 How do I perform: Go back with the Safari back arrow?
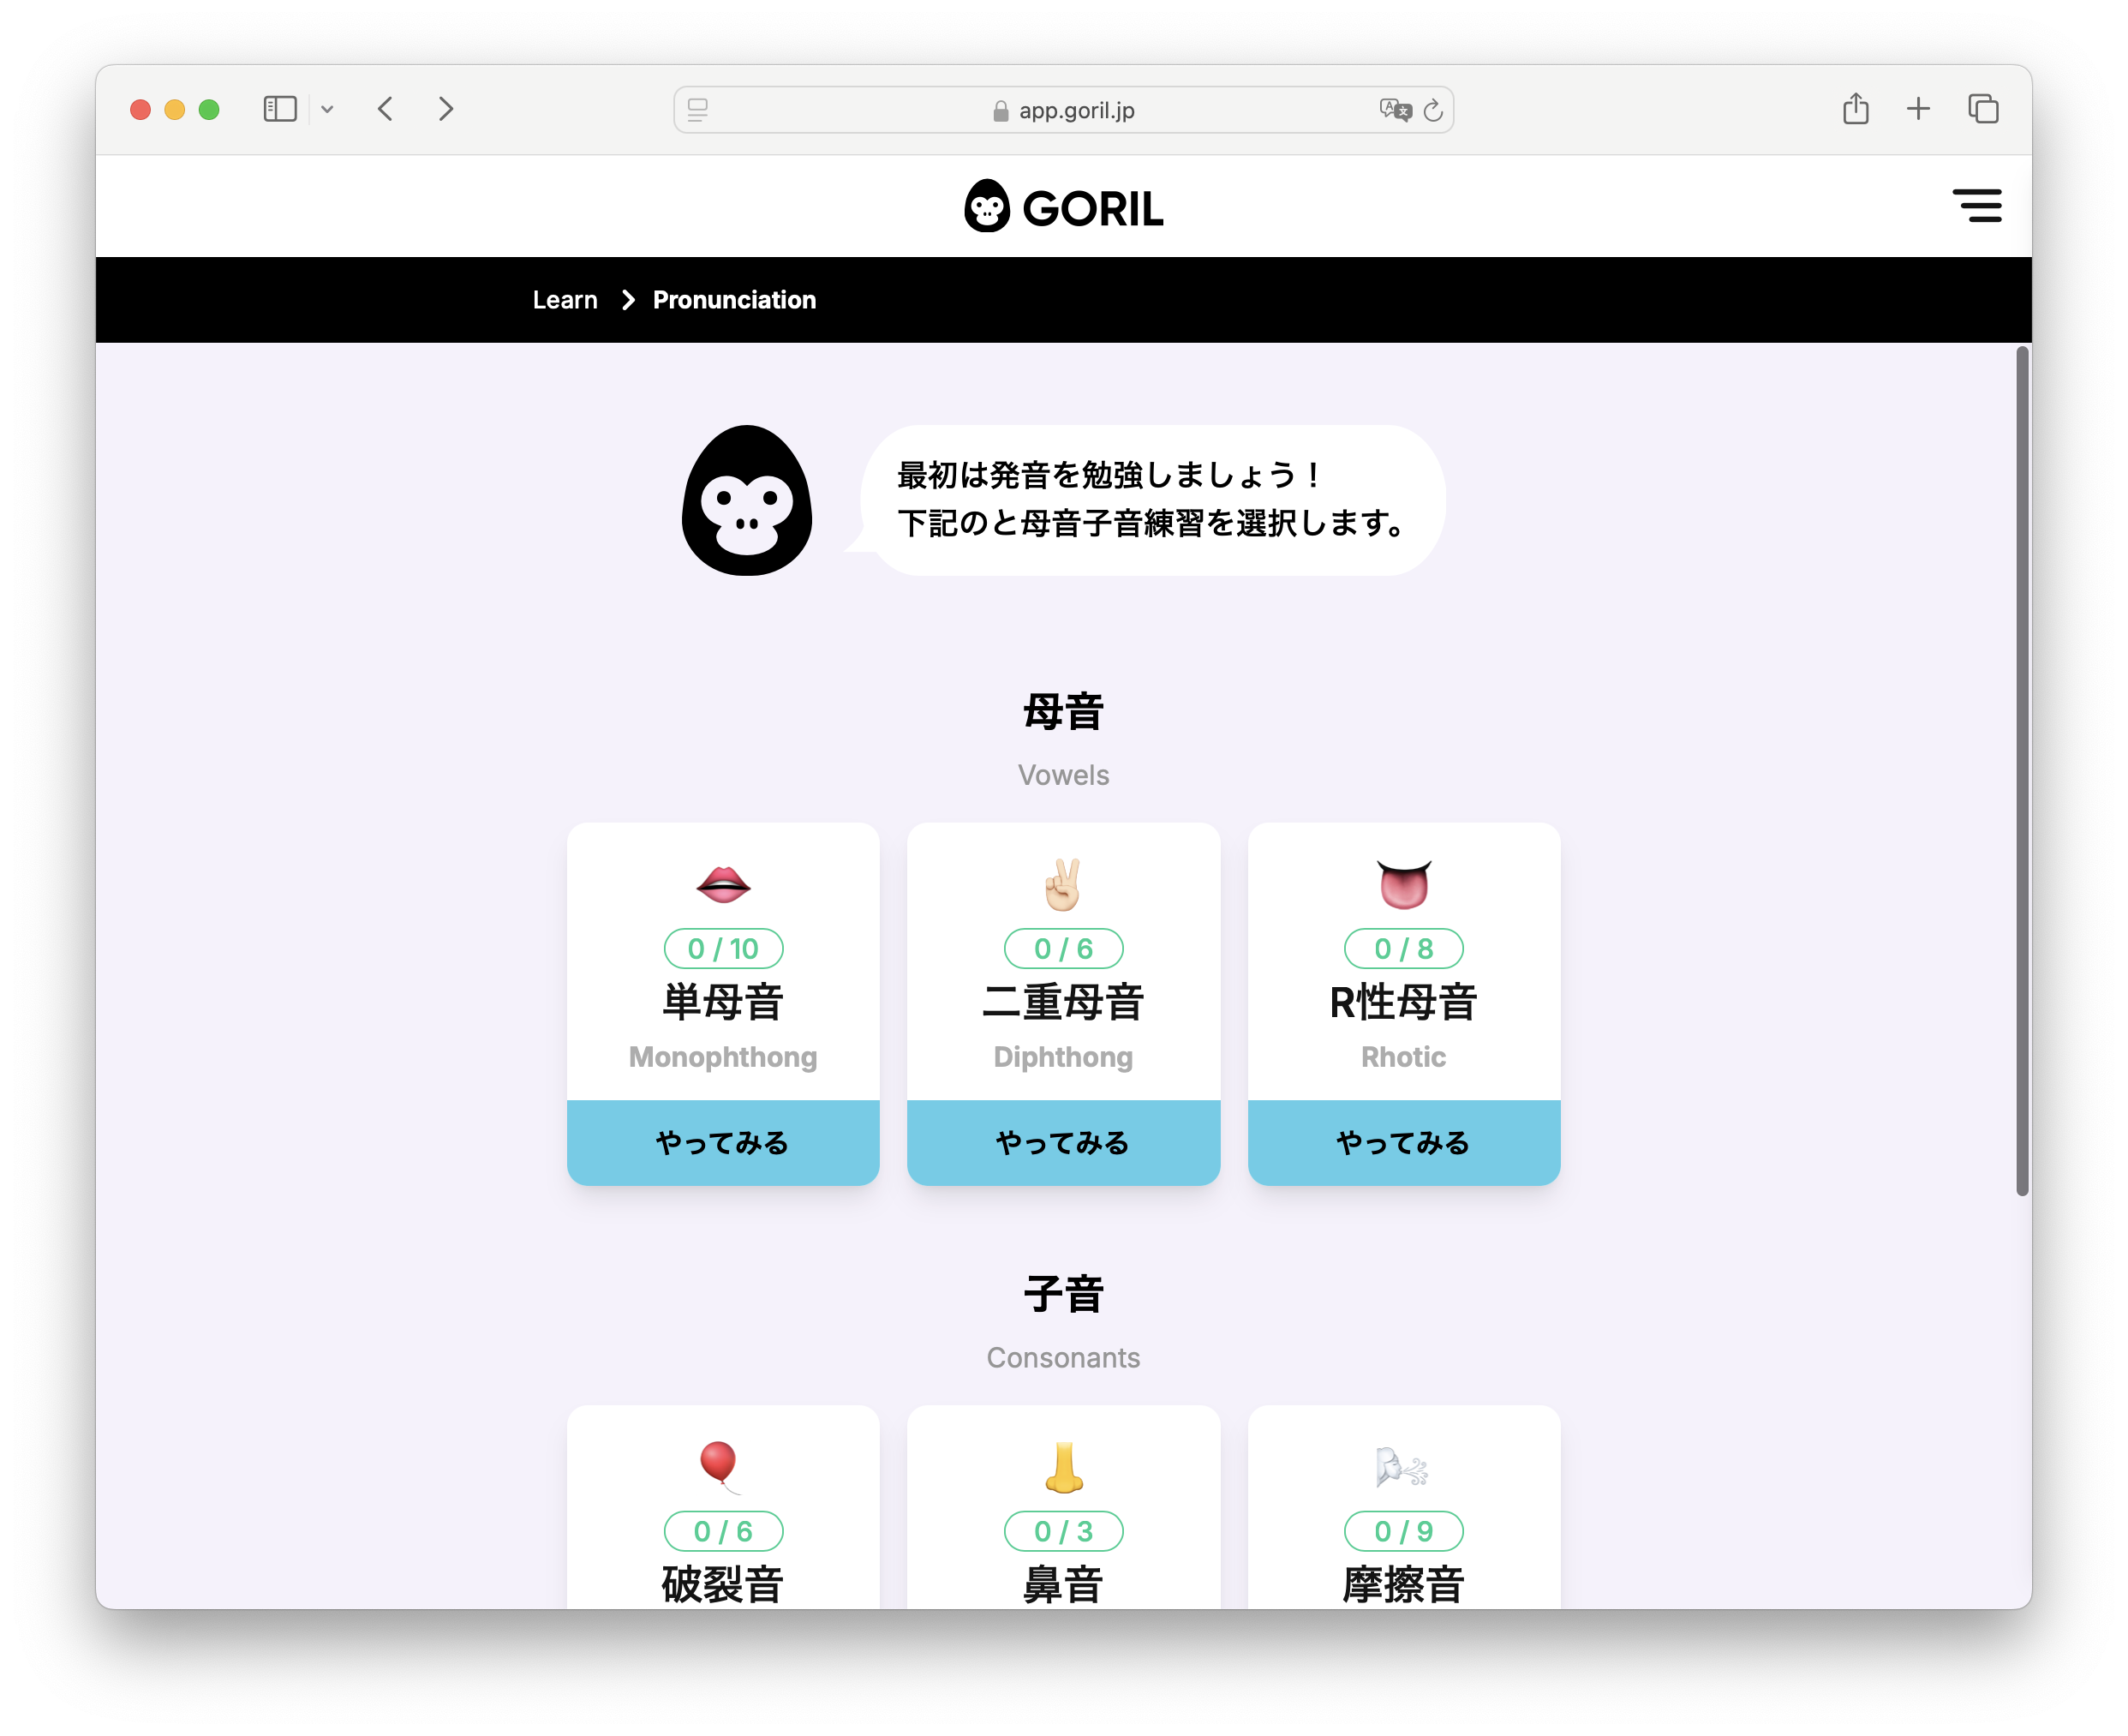click(386, 109)
